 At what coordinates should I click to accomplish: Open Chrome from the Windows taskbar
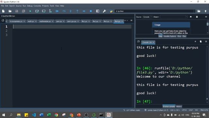coord(56,115)
